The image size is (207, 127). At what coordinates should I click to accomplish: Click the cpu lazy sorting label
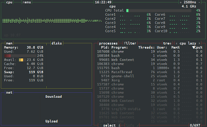(188, 43)
